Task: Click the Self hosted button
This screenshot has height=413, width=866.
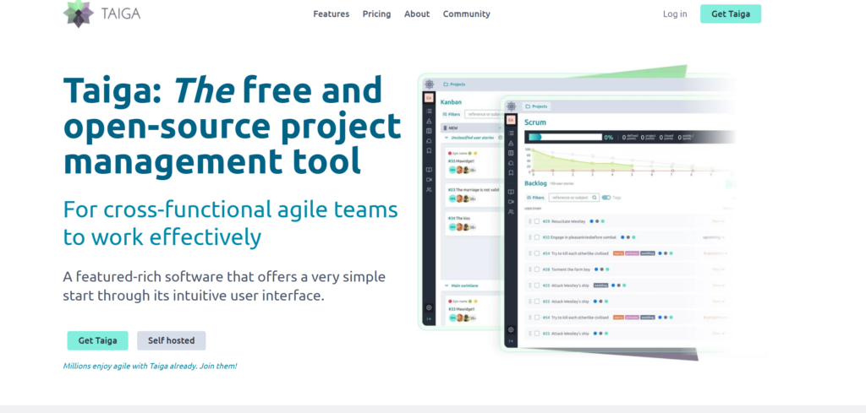Action: coord(171,340)
